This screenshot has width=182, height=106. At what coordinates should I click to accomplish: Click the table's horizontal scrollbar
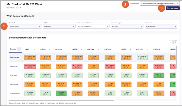(61, 100)
